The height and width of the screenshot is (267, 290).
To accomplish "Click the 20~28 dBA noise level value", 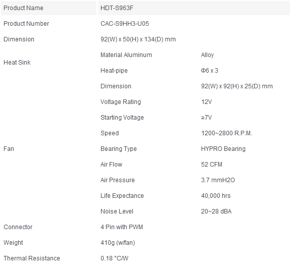I will [216, 211].
